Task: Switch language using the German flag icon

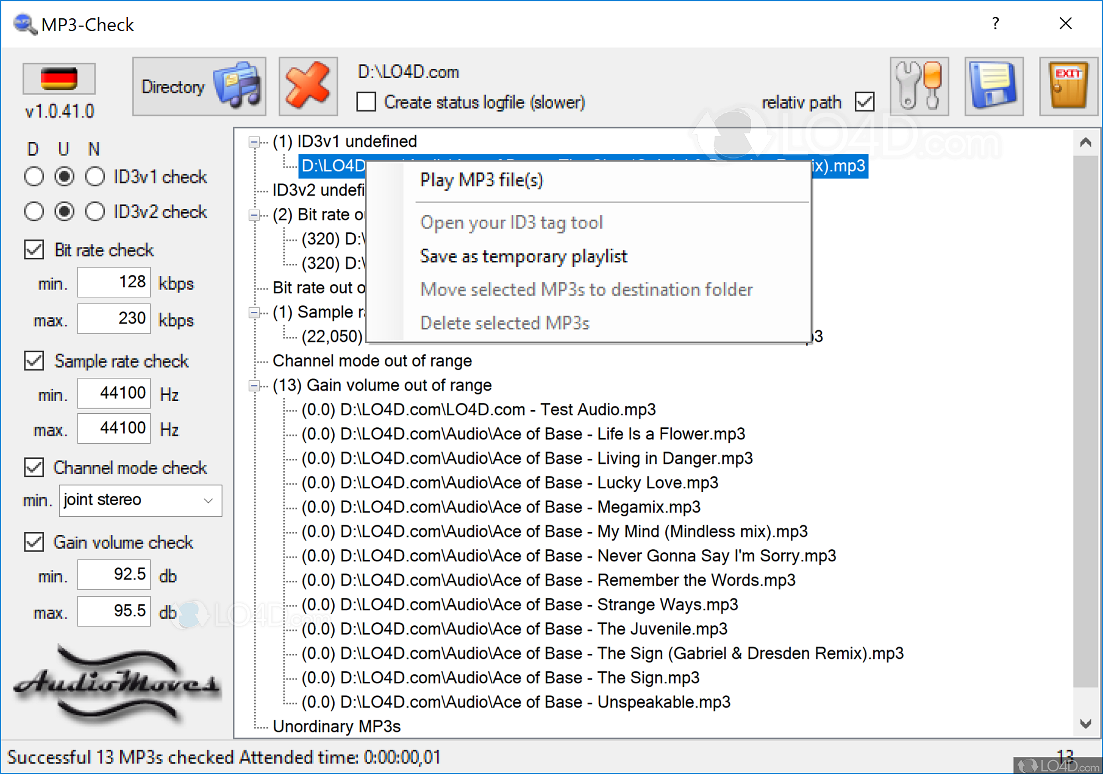Action: pyautogui.click(x=58, y=79)
